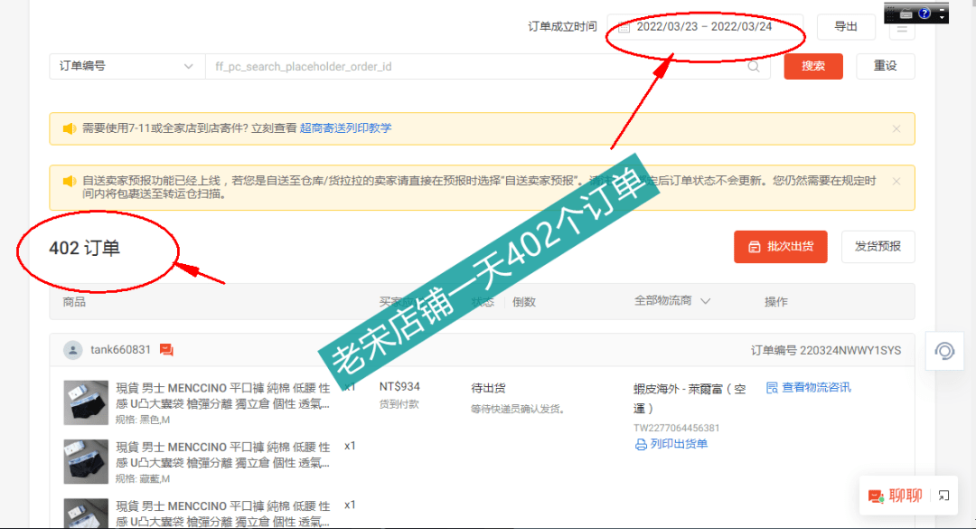The width and height of the screenshot is (976, 529).
Task: Click the magnifier icon in search field
Action: click(754, 66)
